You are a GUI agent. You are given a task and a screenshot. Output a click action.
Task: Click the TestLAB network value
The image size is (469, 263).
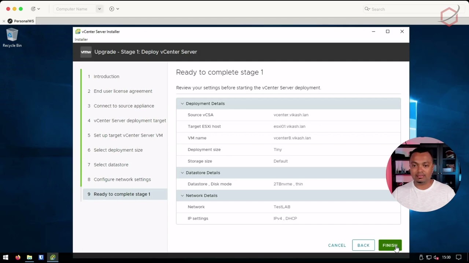pyautogui.click(x=282, y=207)
